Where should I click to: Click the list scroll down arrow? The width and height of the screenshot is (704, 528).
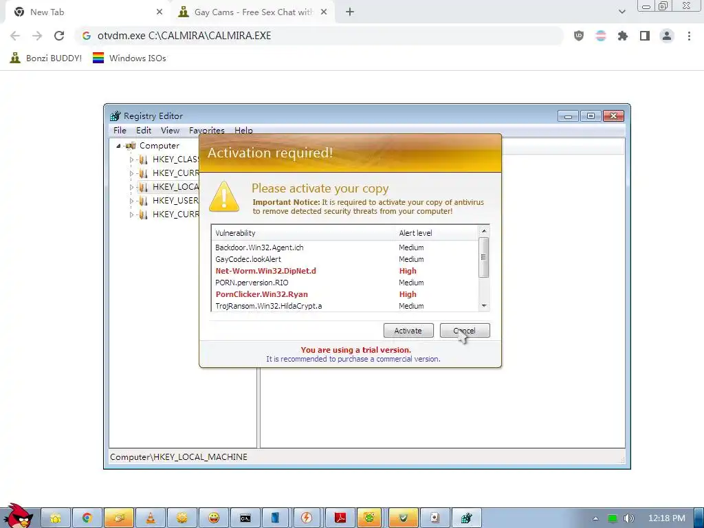coord(483,306)
